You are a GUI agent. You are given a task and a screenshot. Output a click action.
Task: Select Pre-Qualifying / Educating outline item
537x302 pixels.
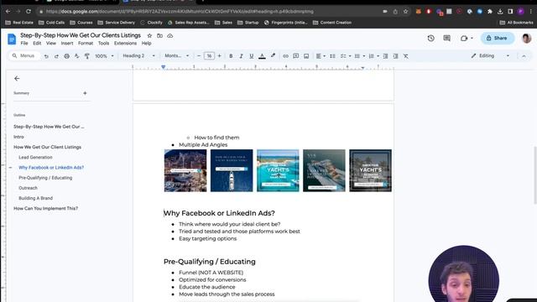coord(45,178)
